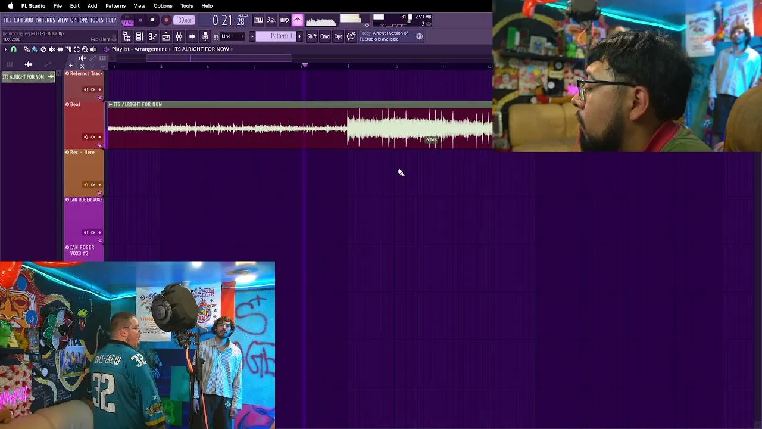Click the Cmd key button

click(325, 36)
